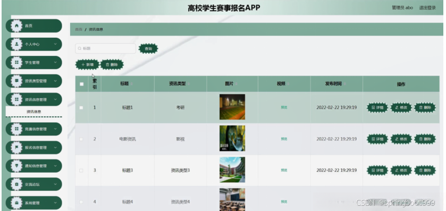This screenshot has width=446, height=211.
Task: Click the 竞赛信息管理 gear icon
Action: 16,129
